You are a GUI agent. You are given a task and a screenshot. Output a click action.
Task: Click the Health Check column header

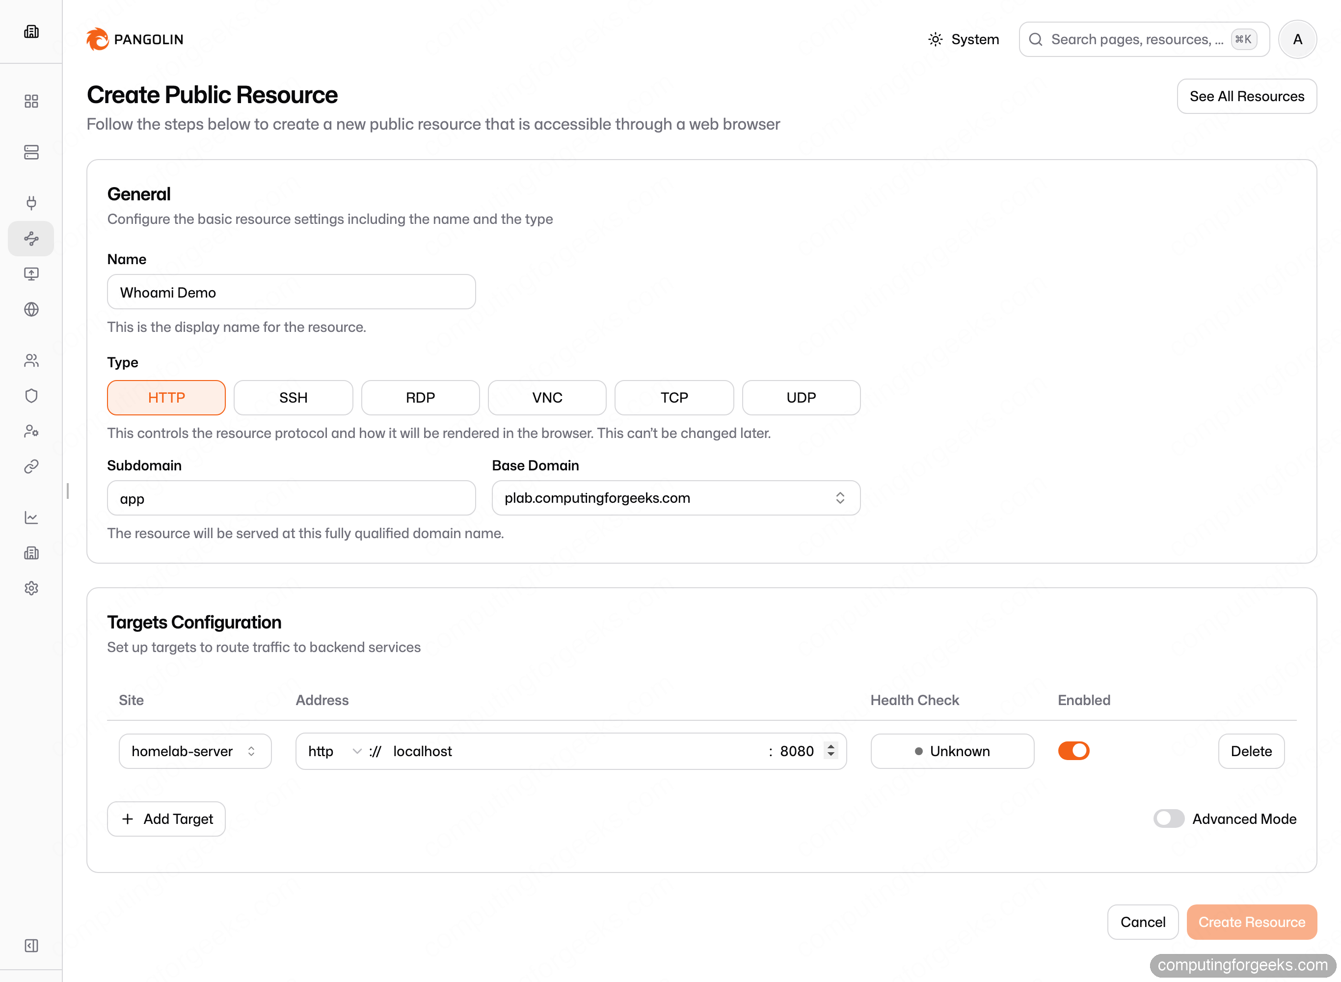914,700
